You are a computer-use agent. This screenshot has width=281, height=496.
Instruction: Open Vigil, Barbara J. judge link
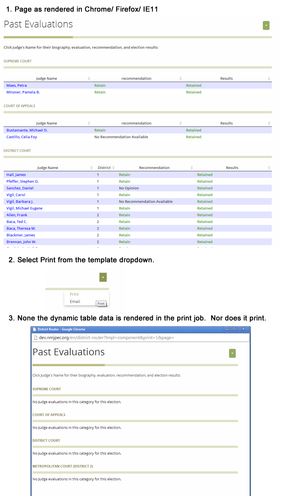tap(20, 201)
